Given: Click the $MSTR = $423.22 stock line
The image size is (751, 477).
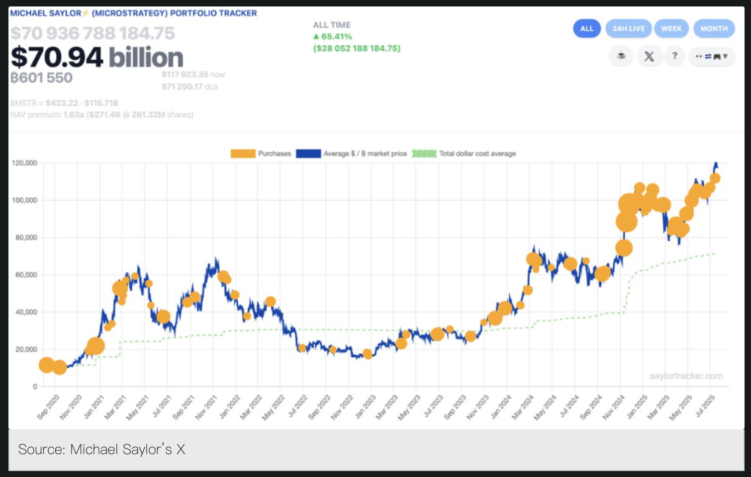Looking at the screenshot, I should (x=64, y=103).
